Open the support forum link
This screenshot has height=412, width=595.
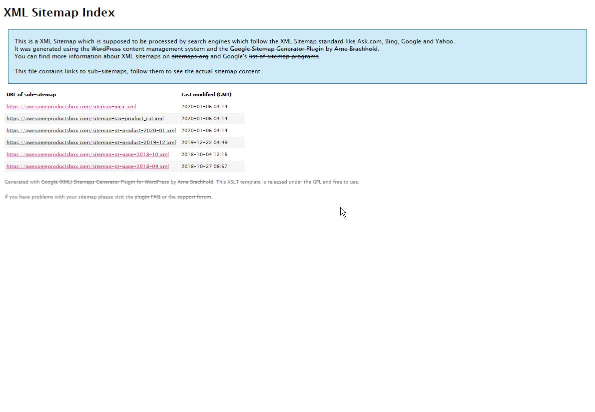click(x=194, y=197)
